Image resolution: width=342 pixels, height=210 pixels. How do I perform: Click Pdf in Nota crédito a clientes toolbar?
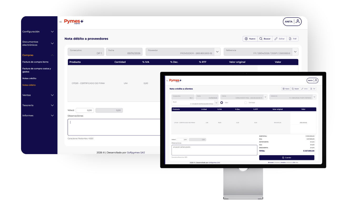[x=313, y=89]
